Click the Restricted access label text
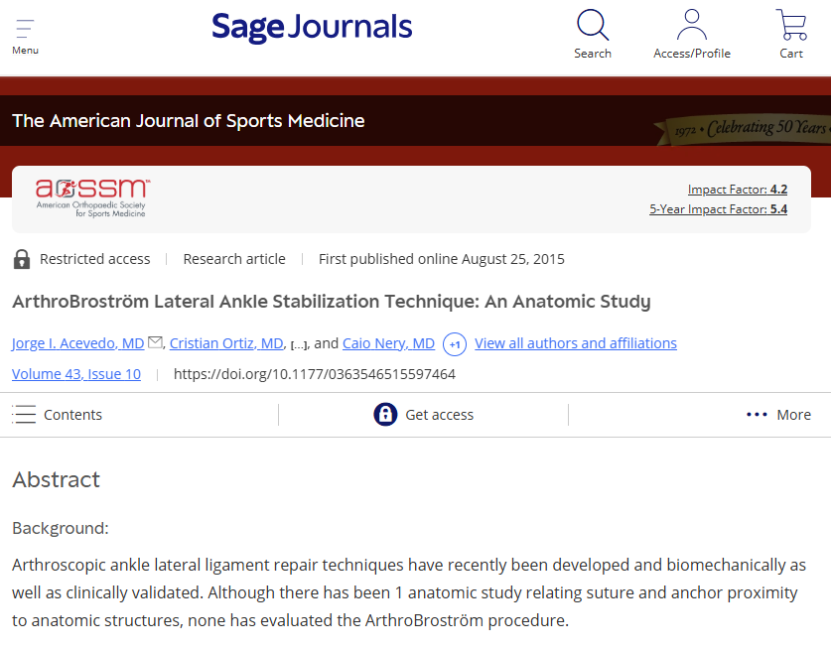 [95, 259]
